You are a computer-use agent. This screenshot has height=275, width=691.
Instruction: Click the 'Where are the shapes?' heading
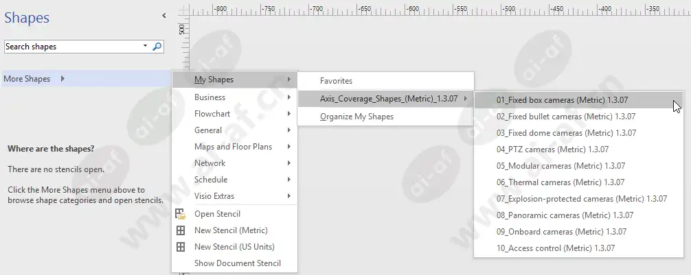point(51,149)
